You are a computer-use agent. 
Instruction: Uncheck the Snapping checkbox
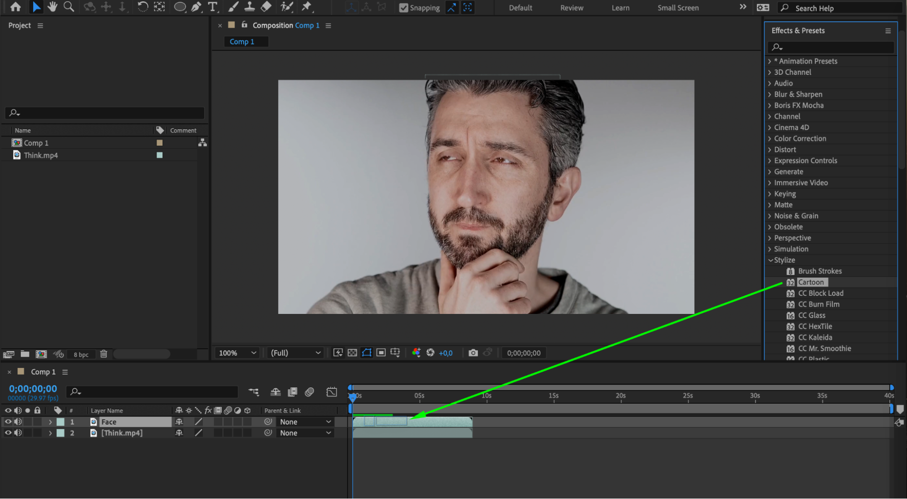403,8
